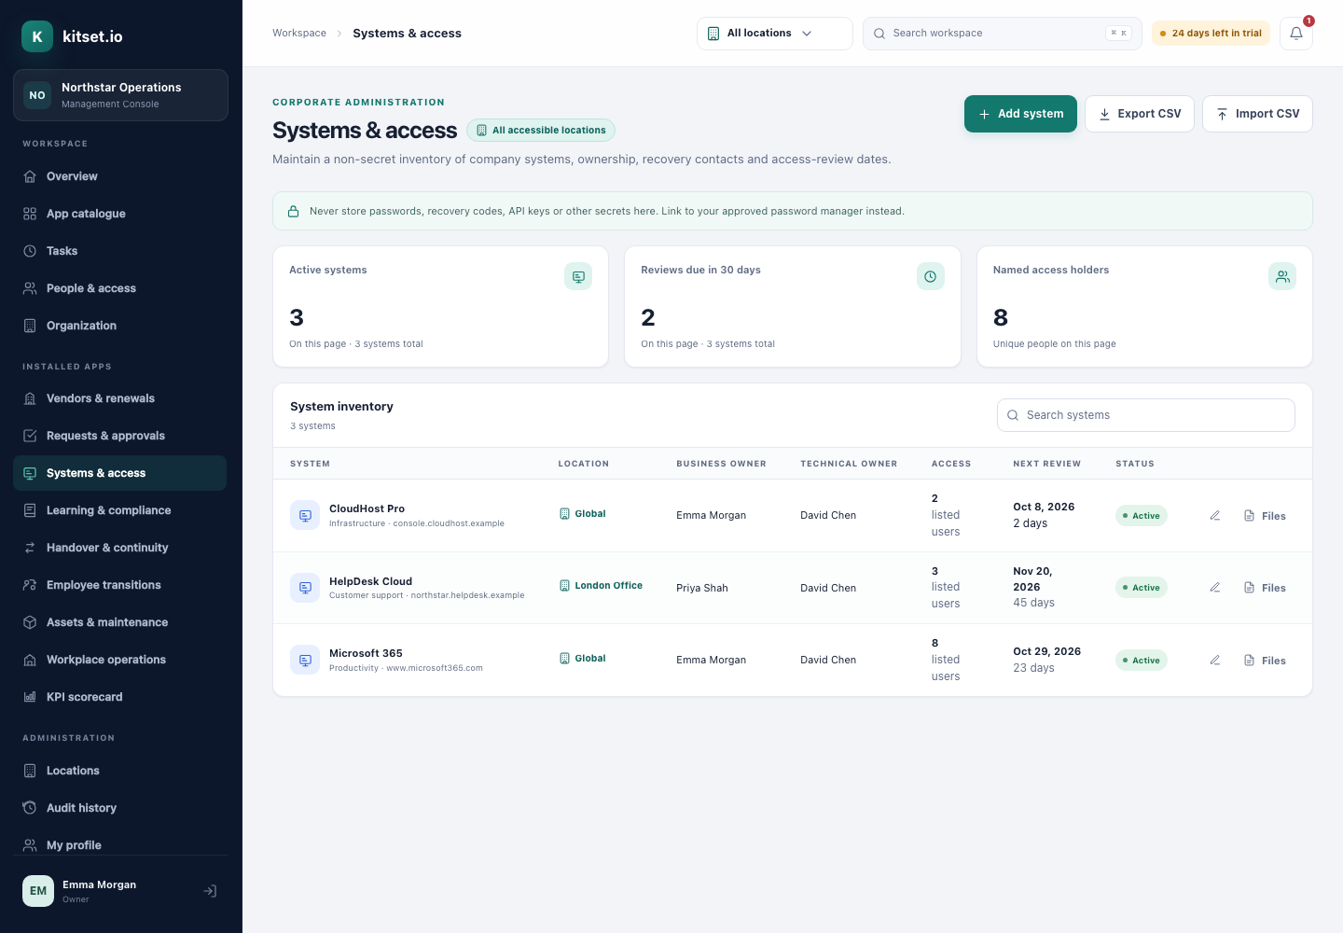The image size is (1343, 933).
Task: Open the All locations dropdown
Action: (x=774, y=34)
